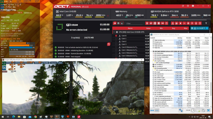Click Avg column header in OCCT table
This screenshot has width=213, height=119.
174,28
